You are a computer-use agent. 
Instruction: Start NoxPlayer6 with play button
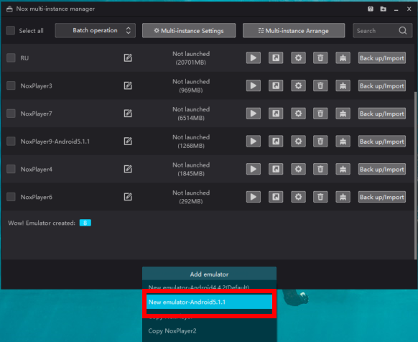254,197
